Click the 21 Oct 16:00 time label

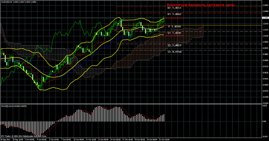(164, 140)
